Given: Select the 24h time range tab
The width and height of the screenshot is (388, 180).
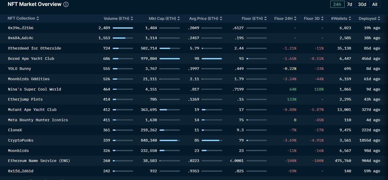Looking at the screenshot, I should 337,4.
